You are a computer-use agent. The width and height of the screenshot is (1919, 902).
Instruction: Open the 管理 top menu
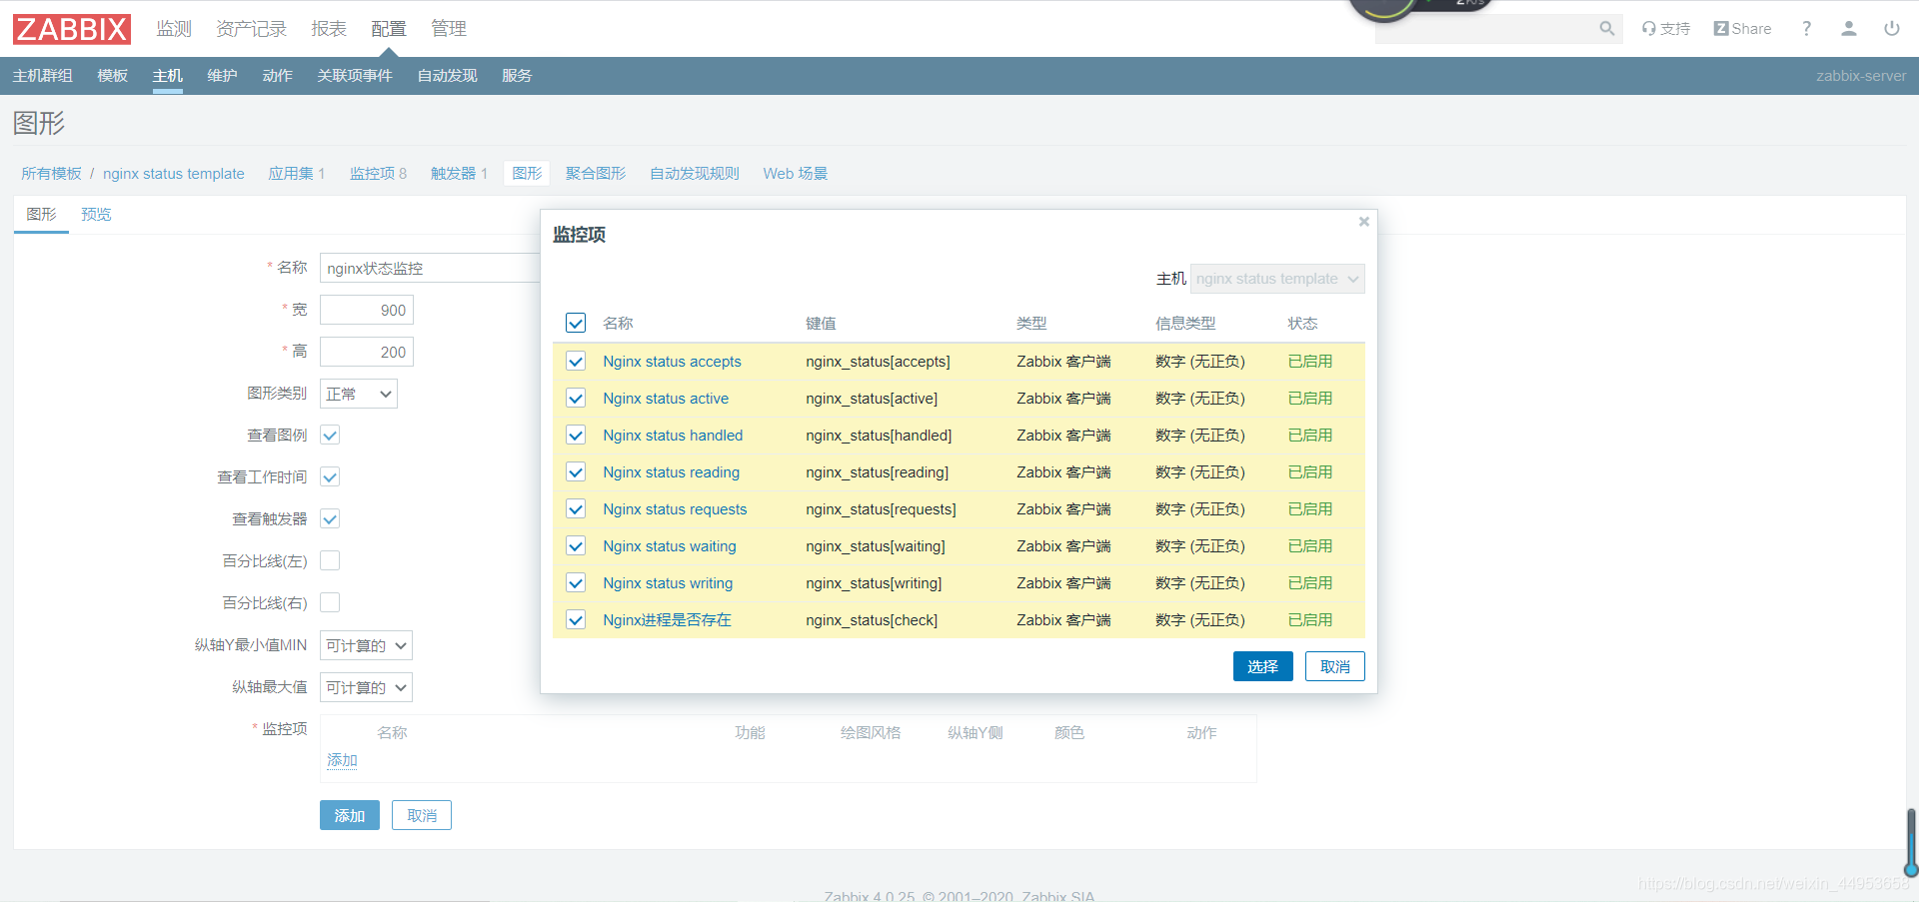click(449, 29)
